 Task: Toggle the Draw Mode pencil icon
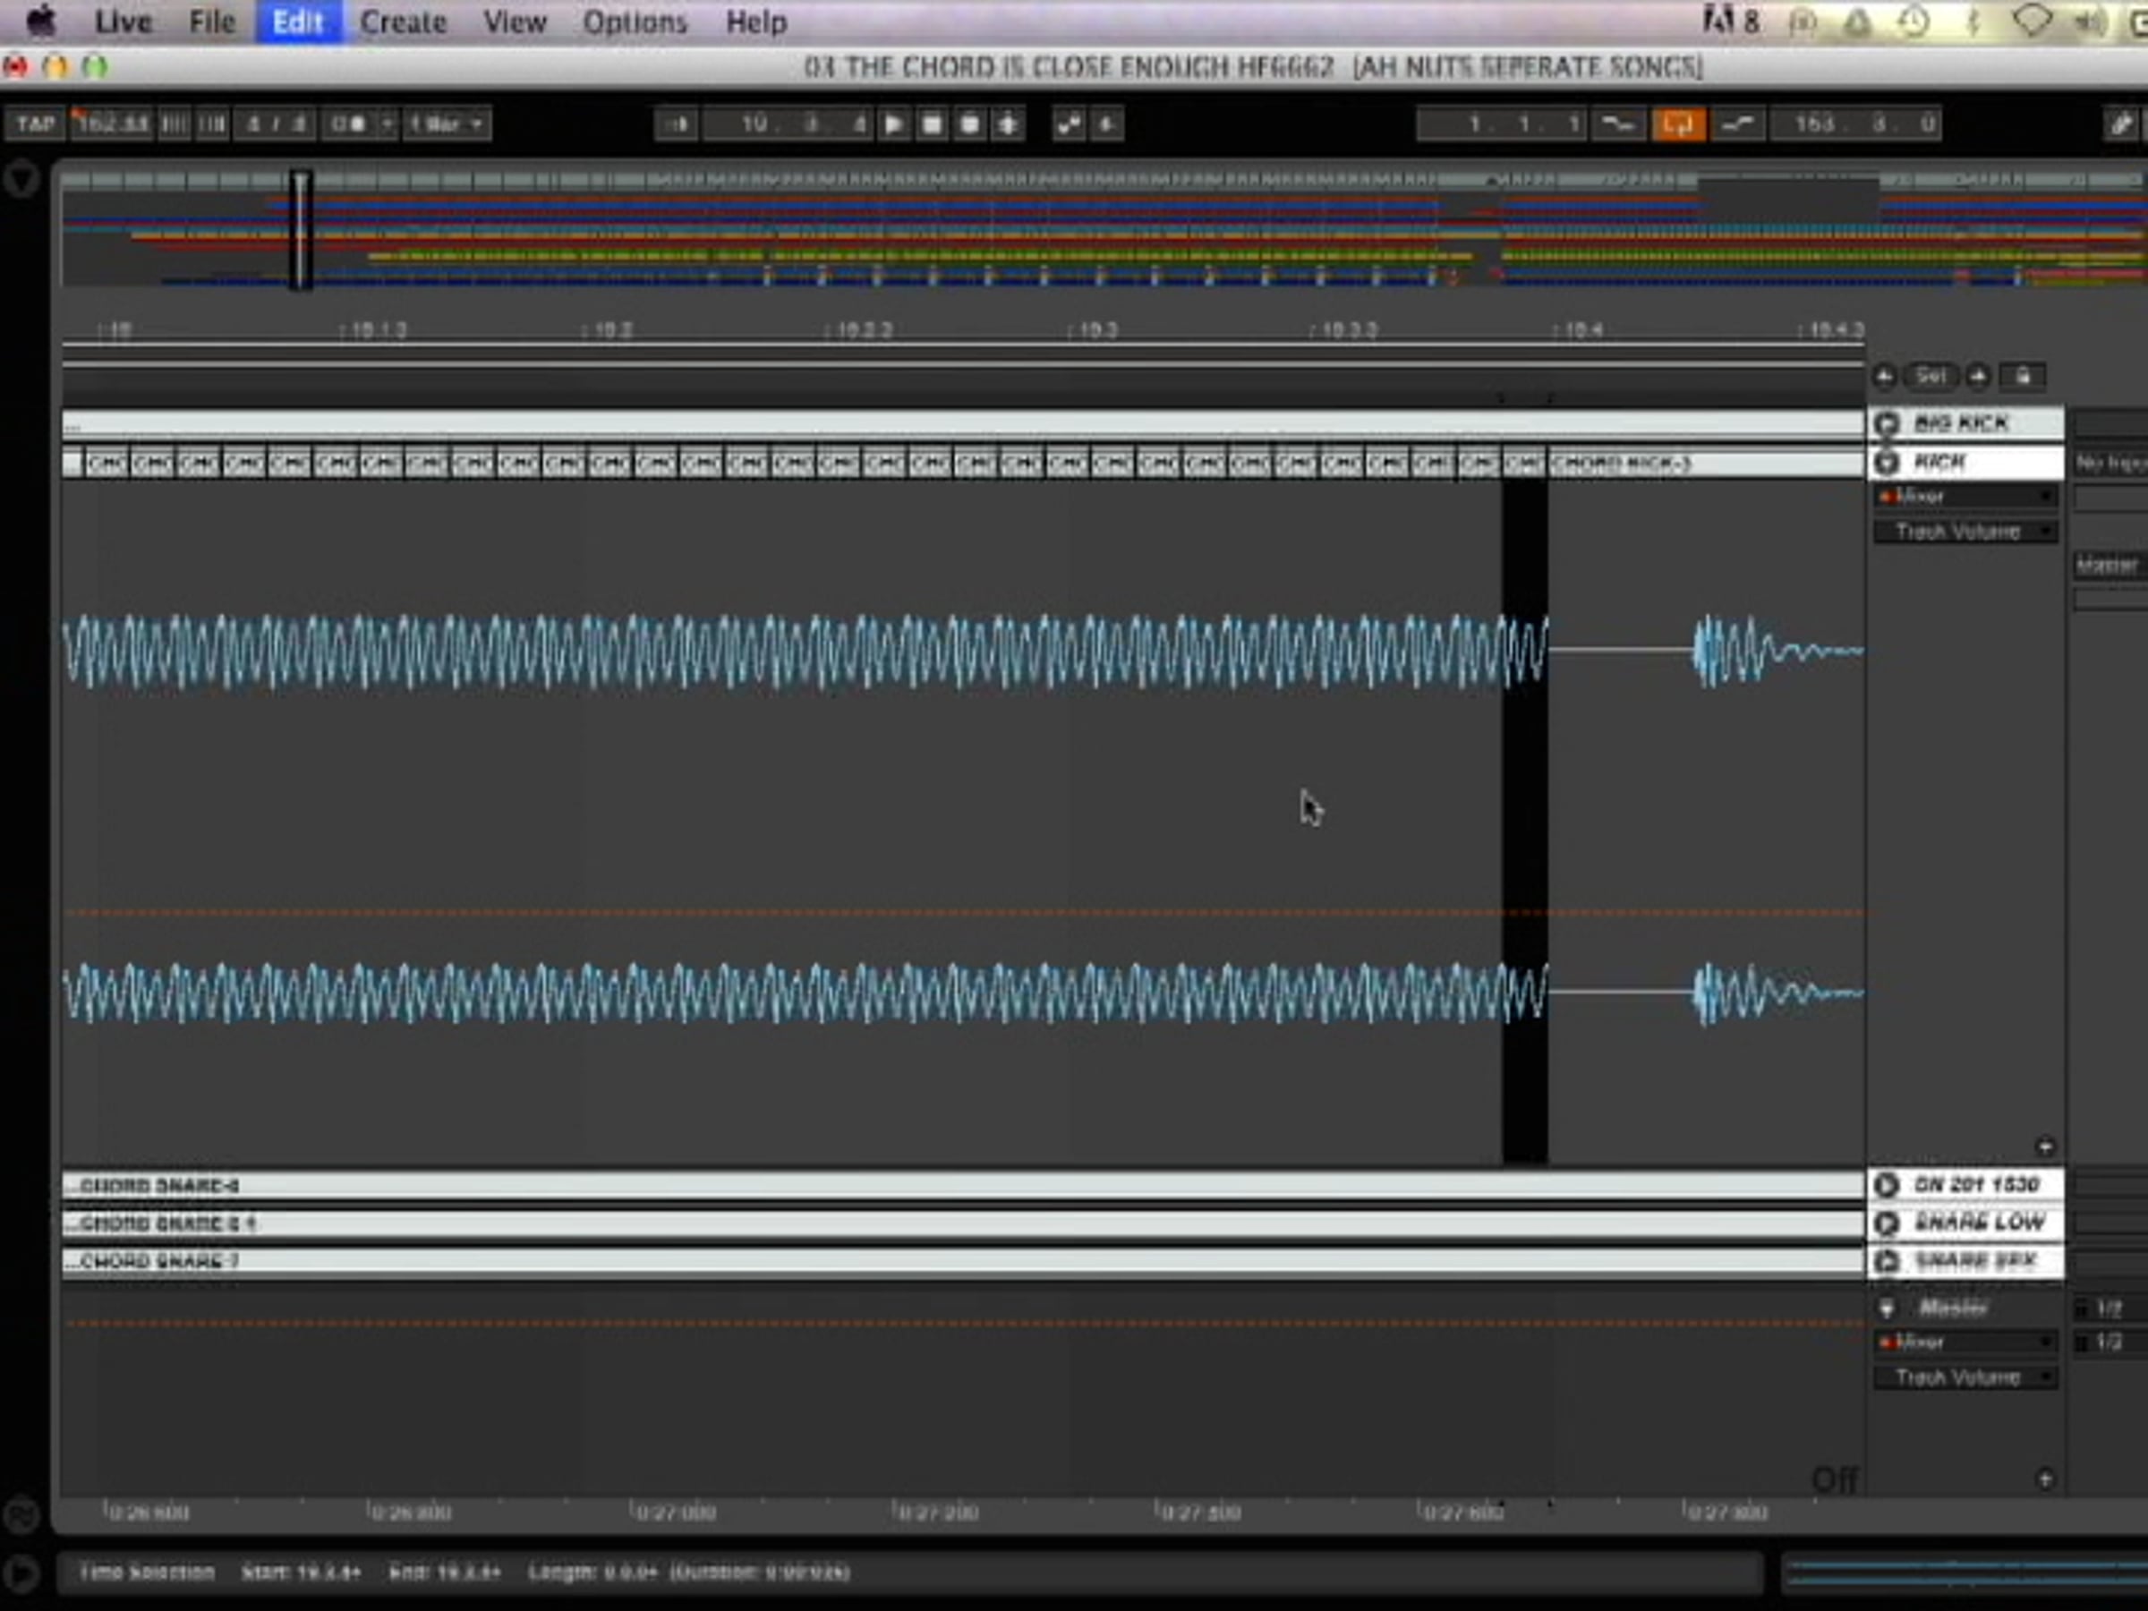(x=2120, y=124)
